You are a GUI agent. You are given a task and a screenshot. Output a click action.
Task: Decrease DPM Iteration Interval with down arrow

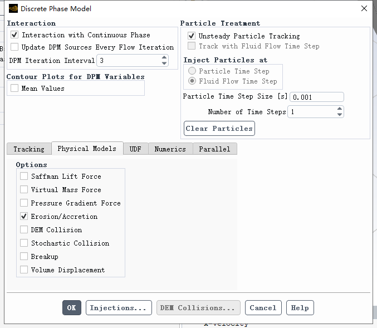coord(164,63)
